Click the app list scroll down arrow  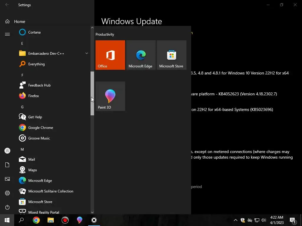click(x=92, y=212)
